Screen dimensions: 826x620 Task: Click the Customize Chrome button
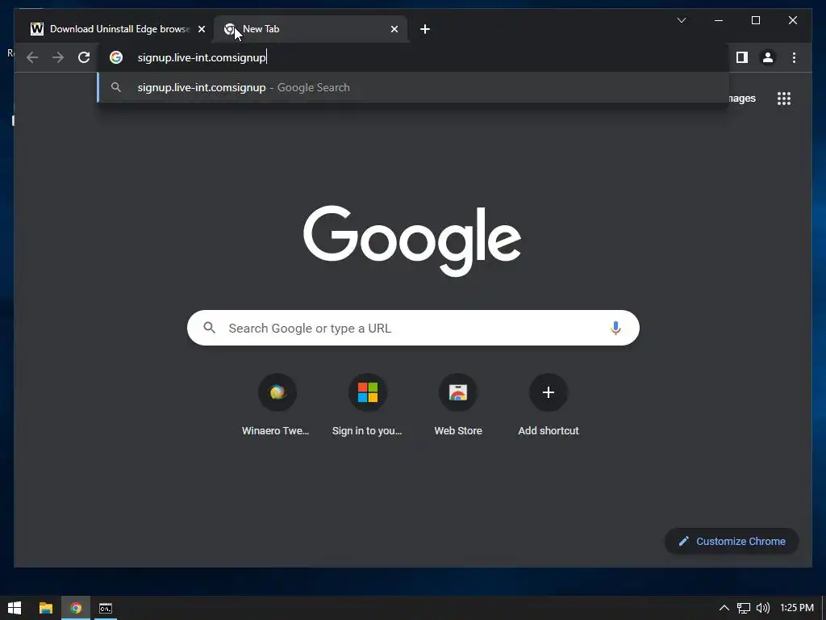732,541
